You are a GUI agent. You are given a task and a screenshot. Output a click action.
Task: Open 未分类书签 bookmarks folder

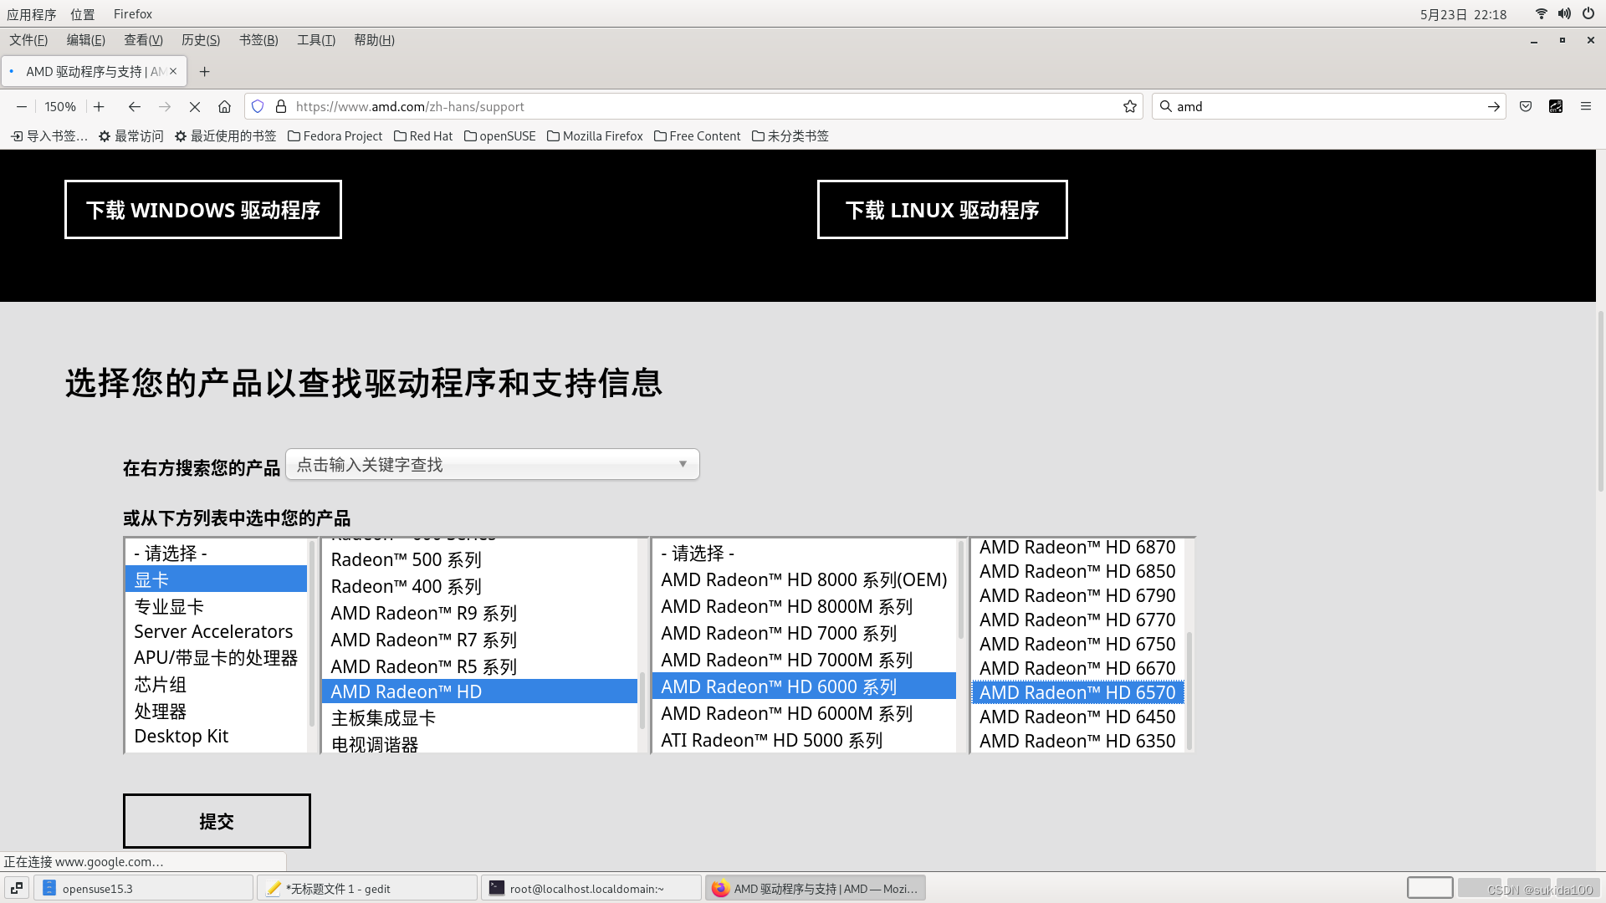coord(790,136)
